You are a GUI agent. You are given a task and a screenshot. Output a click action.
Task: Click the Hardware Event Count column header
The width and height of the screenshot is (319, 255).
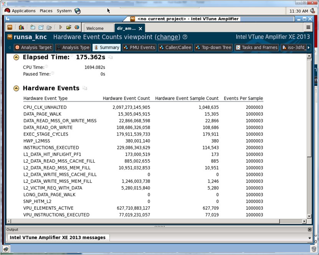coord(126,98)
